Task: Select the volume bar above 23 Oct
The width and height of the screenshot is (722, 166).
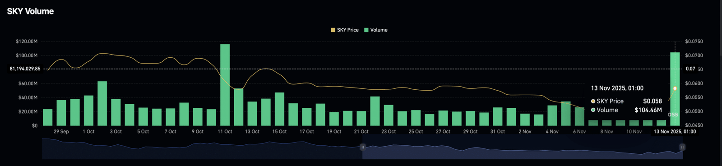Action: [x=389, y=115]
